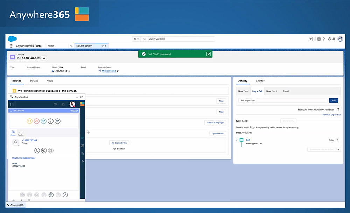350x213 pixels.
Task: Select the Log a Call tab
Action: click(x=257, y=91)
